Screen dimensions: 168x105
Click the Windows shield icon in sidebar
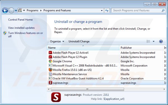5,33
